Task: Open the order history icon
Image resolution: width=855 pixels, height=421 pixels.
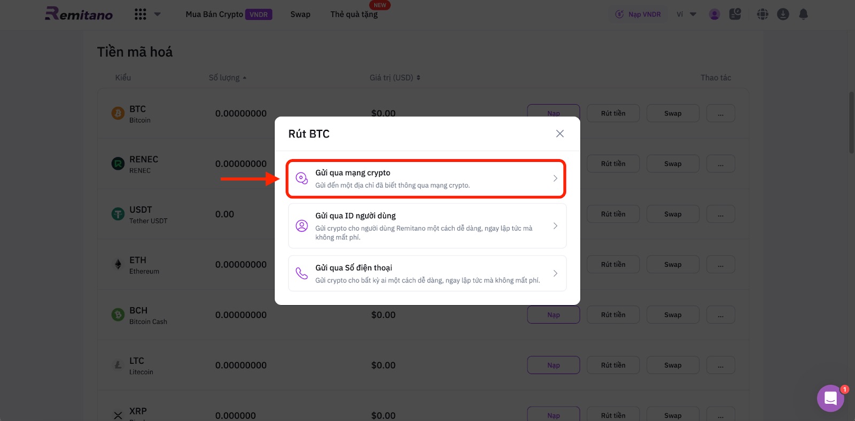Action: 735,14
